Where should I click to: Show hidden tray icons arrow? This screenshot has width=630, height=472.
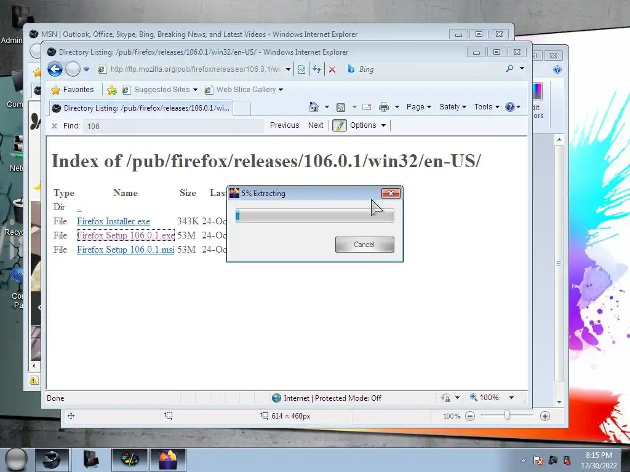(x=523, y=460)
